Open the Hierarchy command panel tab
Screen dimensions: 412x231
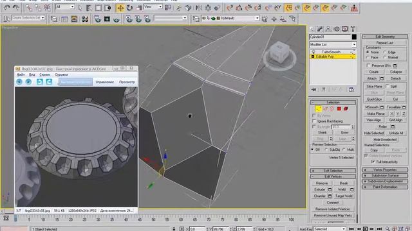pos(328,29)
